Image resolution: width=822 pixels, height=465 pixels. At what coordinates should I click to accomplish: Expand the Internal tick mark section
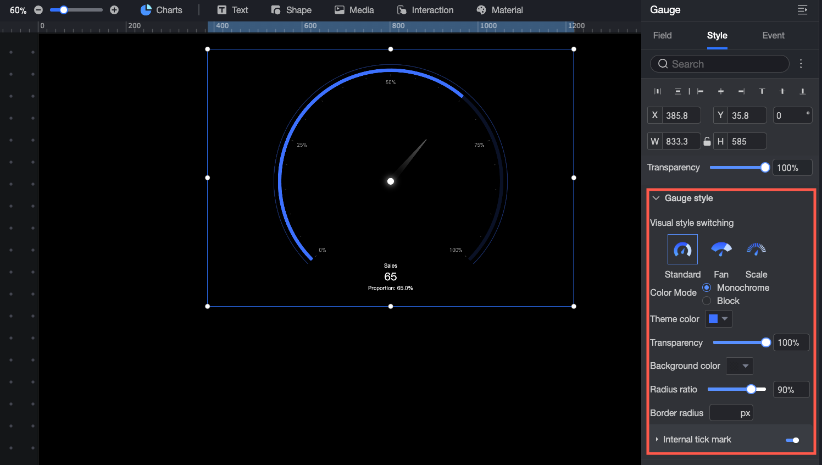657,439
